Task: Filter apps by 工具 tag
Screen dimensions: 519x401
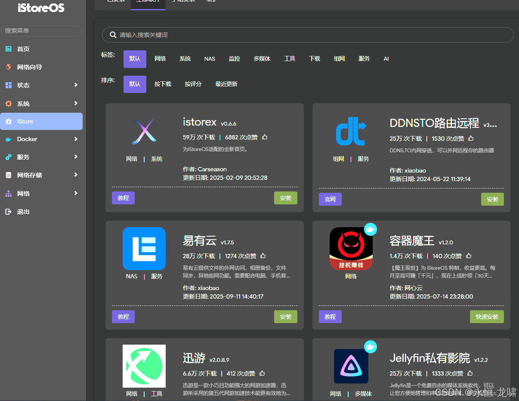Action: (x=290, y=59)
